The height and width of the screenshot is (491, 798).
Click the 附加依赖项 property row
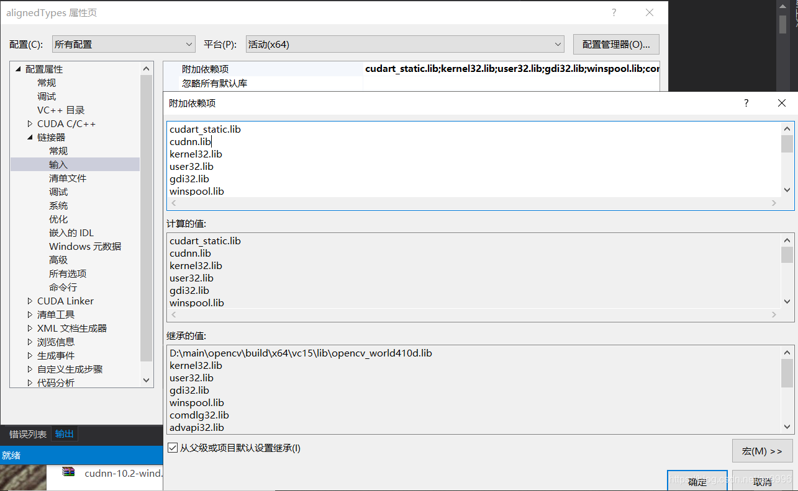(411, 69)
